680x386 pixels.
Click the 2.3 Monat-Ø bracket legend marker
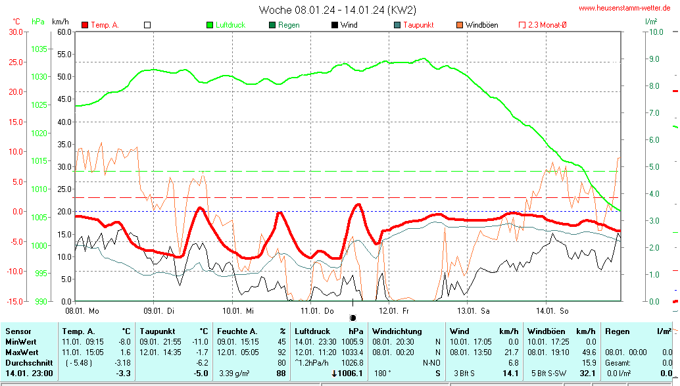522,25
